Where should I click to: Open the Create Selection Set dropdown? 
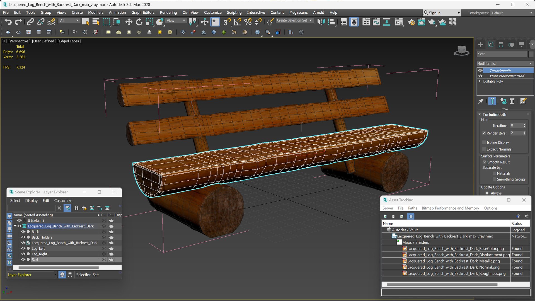coord(294,20)
